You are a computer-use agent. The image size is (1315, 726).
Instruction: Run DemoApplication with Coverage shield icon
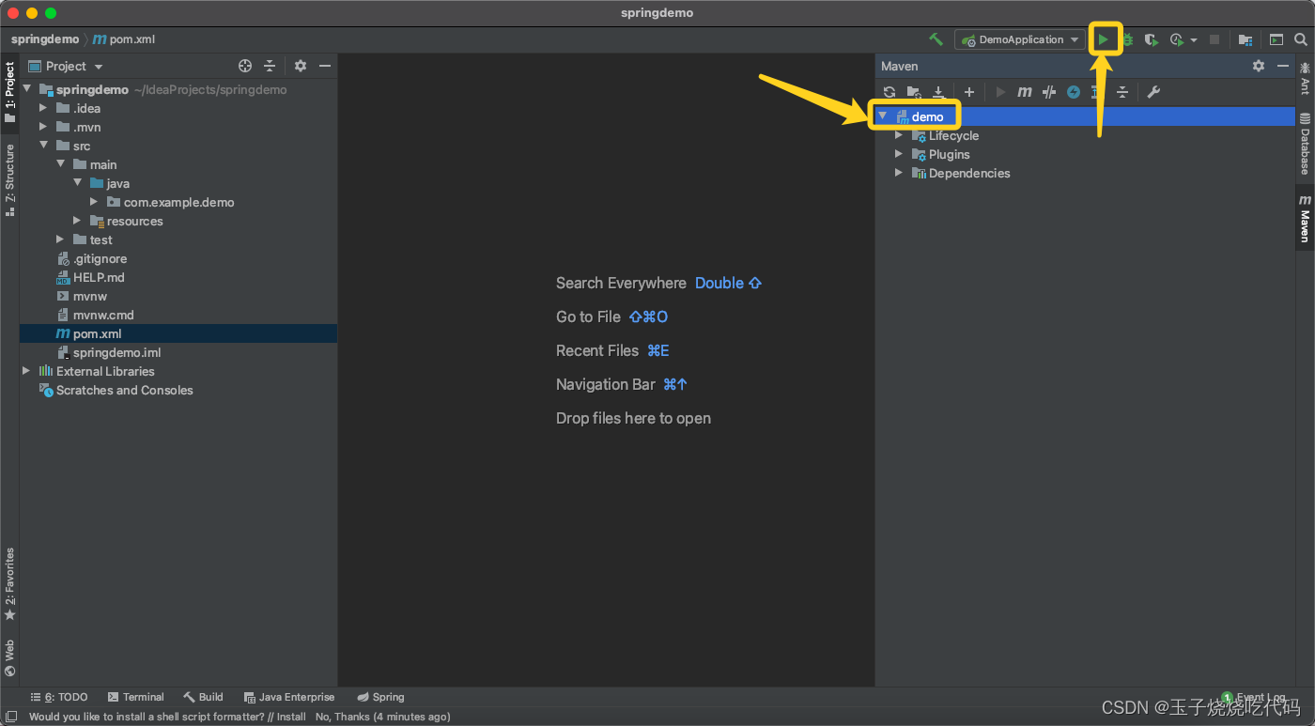1152,39
